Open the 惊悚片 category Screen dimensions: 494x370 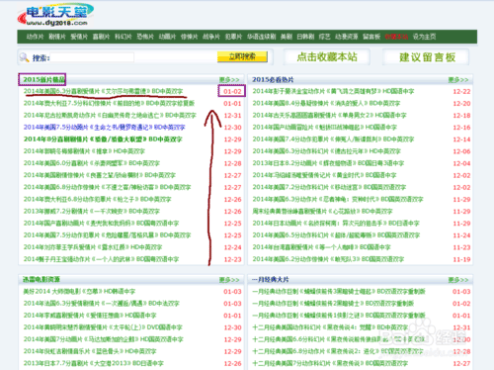190,37
